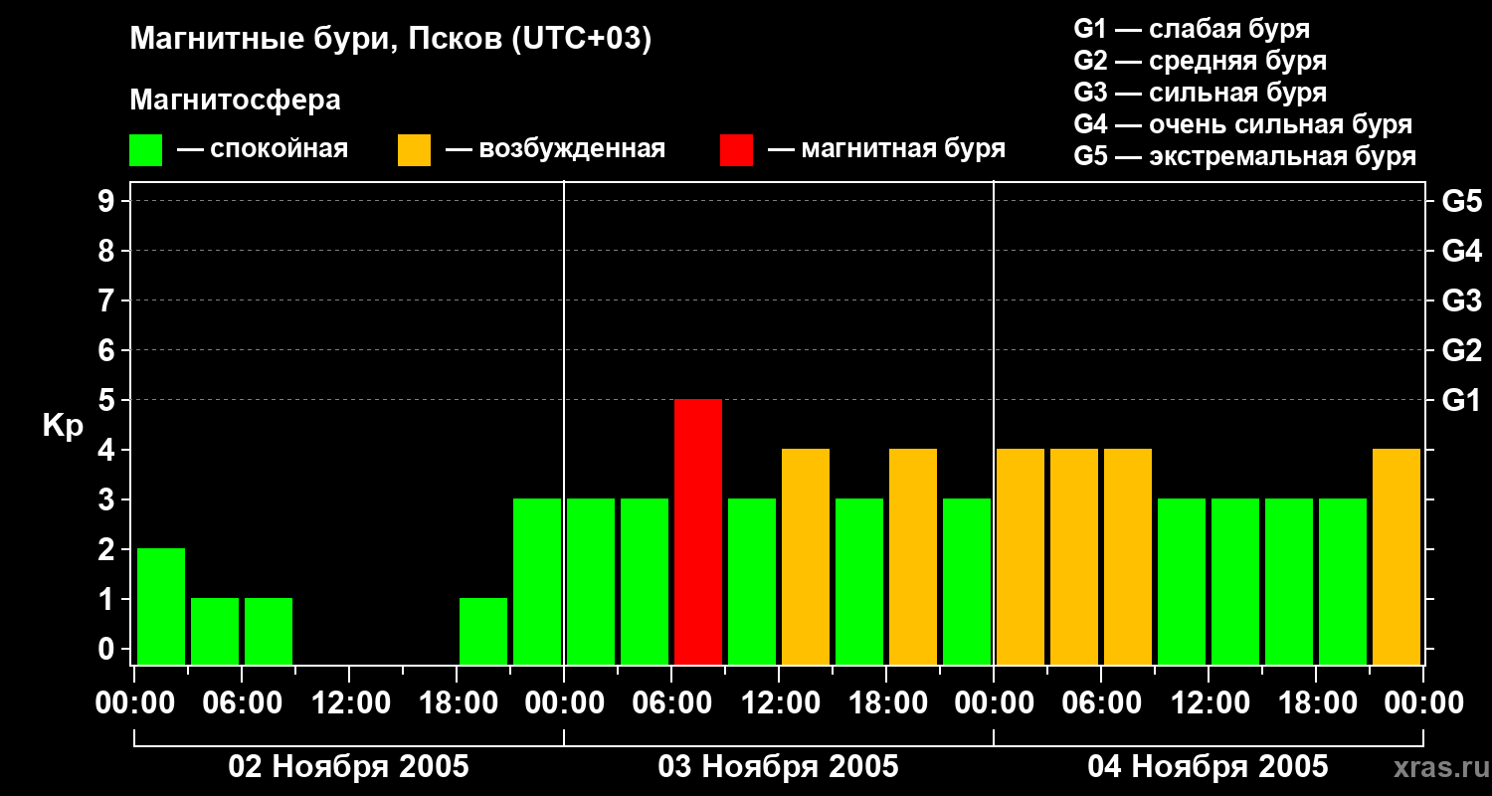The width and height of the screenshot is (1492, 796).
Task: Click the G4 tick label on right axis
Action: (x=1461, y=251)
